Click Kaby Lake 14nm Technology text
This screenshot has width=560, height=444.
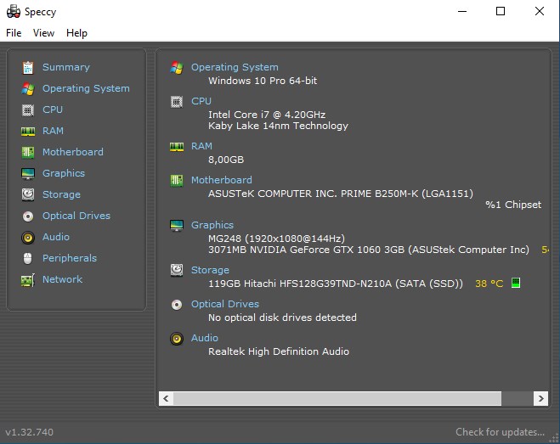click(278, 126)
